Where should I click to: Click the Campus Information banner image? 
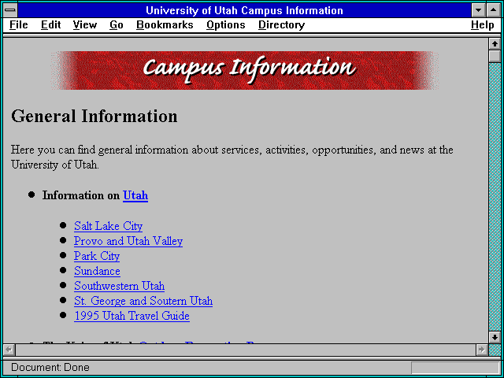coord(245,70)
